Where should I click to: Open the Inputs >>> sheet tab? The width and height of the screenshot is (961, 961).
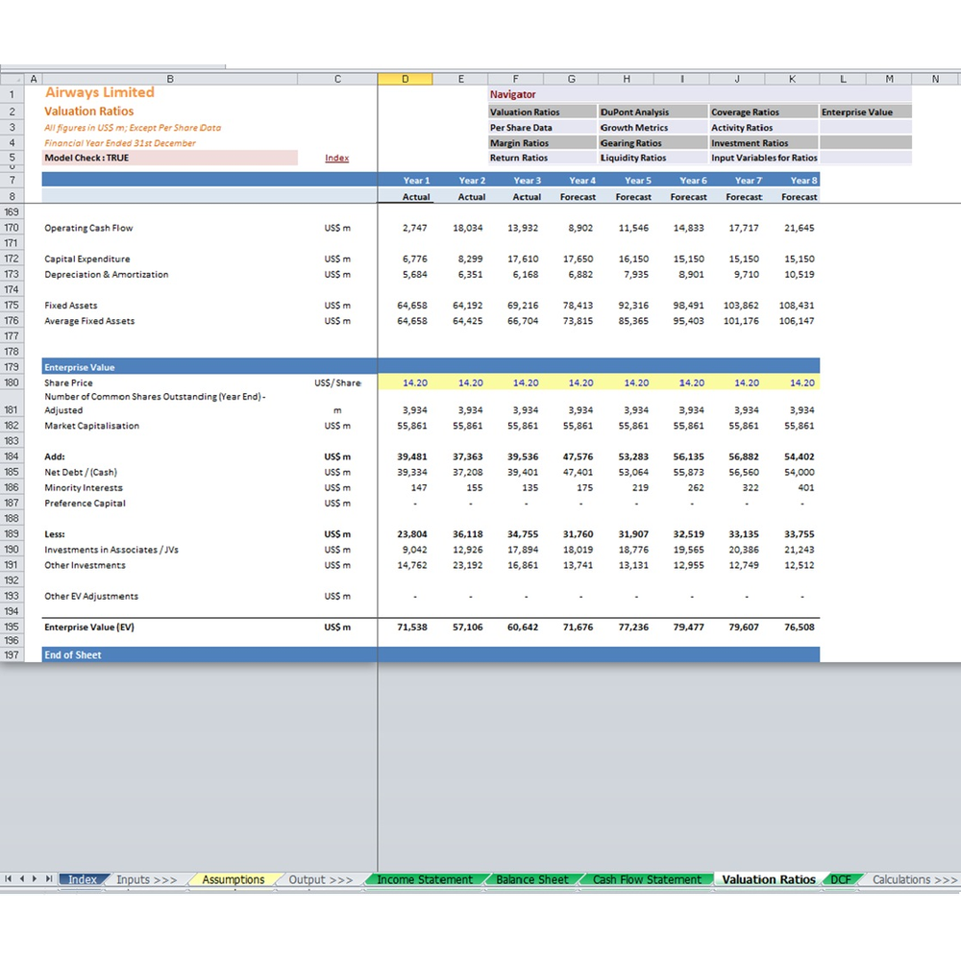tap(146, 879)
